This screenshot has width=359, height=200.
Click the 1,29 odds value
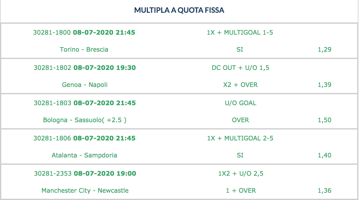point(325,50)
